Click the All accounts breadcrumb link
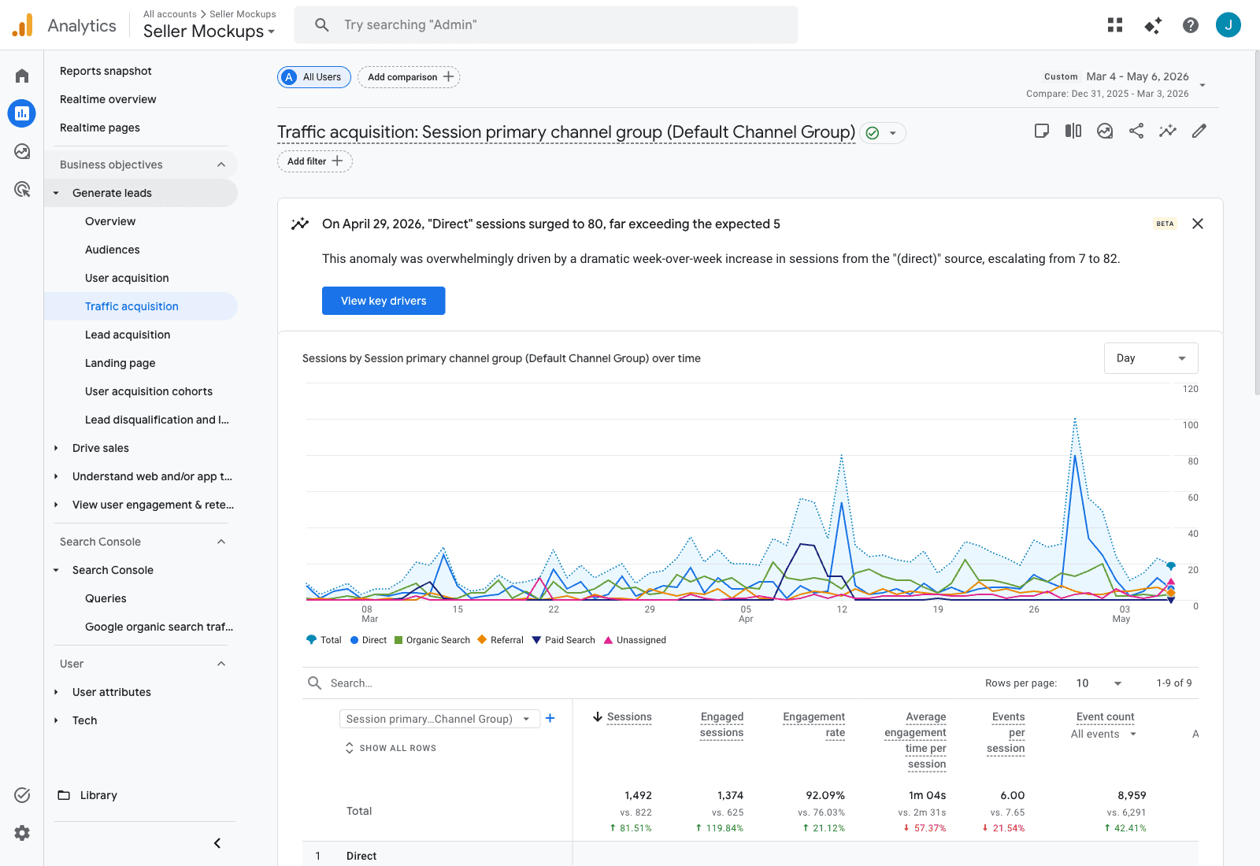The image size is (1260, 866). [x=170, y=14]
